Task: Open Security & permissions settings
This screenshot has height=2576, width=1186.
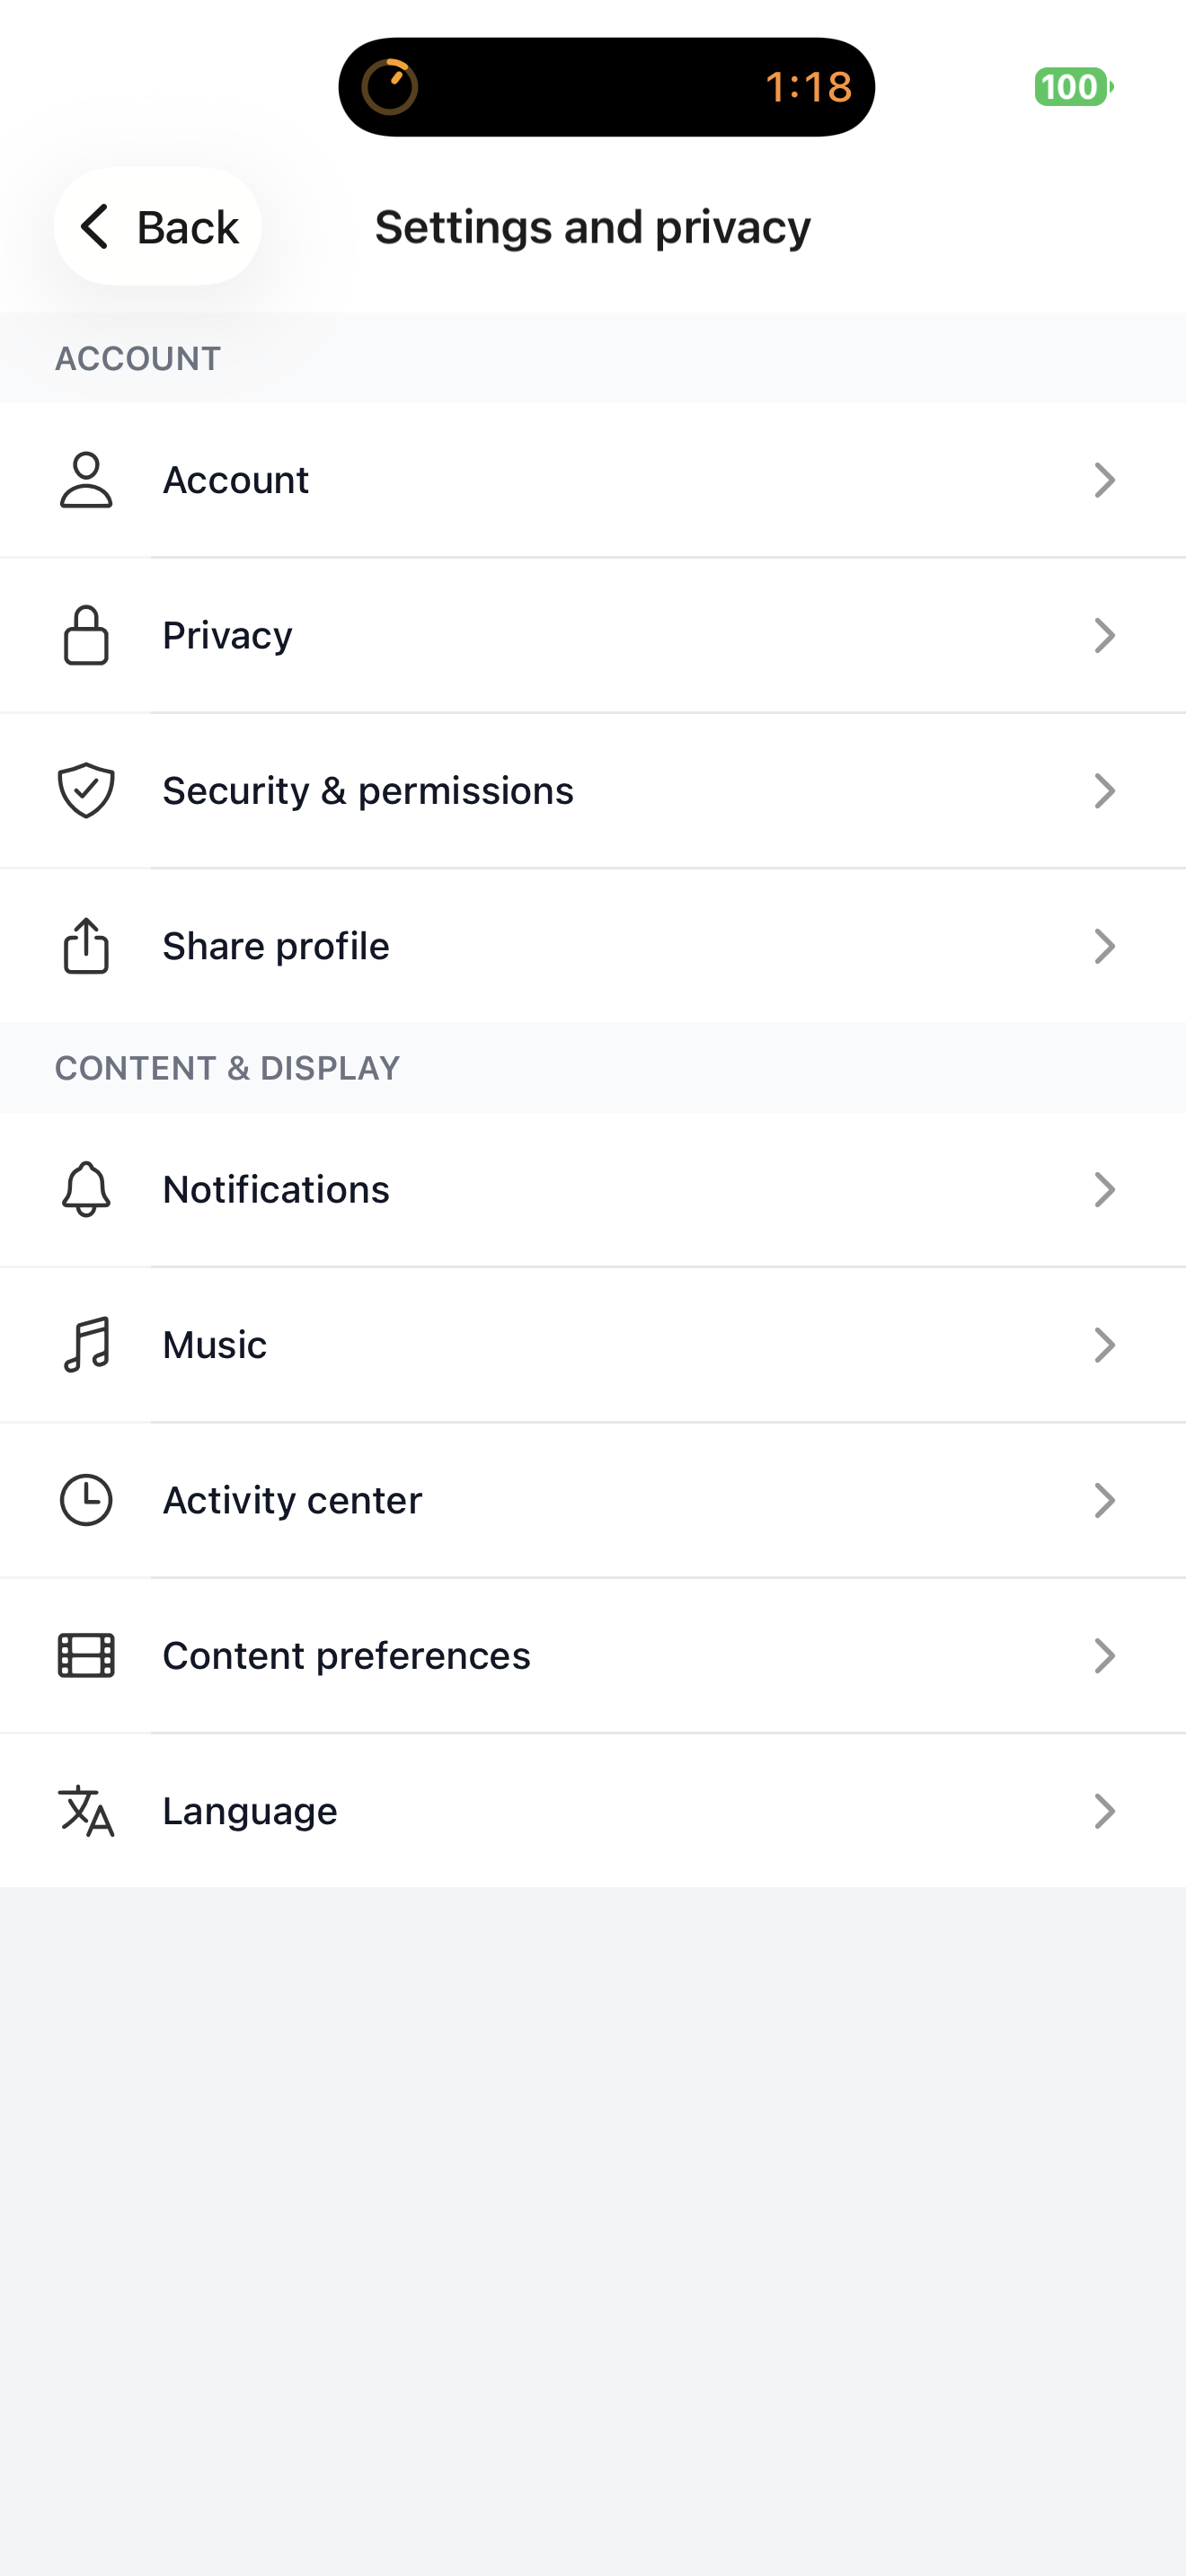Action: [368, 791]
